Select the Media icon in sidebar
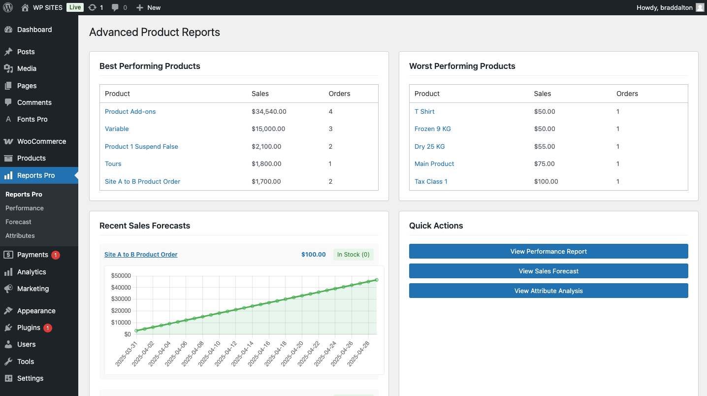Screen dimensions: 707x396 tap(8, 68)
